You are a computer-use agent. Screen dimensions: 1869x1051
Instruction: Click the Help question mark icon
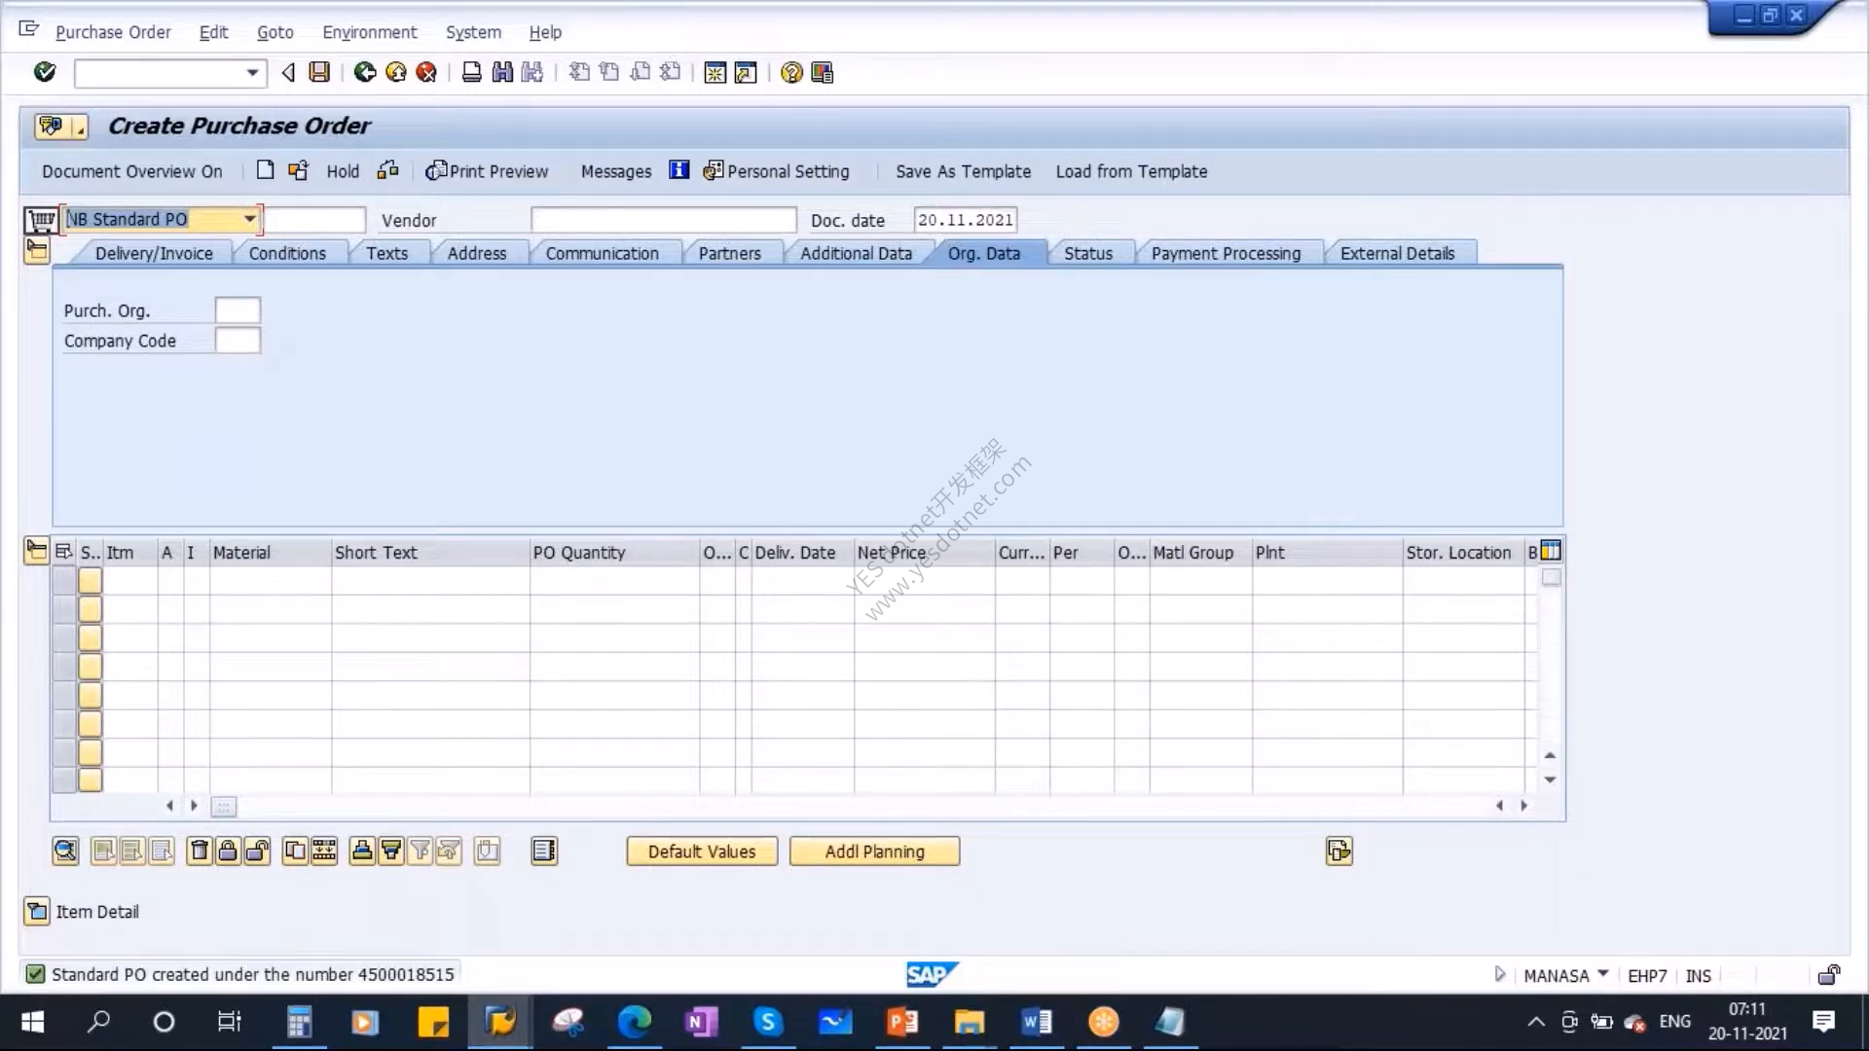click(x=791, y=73)
